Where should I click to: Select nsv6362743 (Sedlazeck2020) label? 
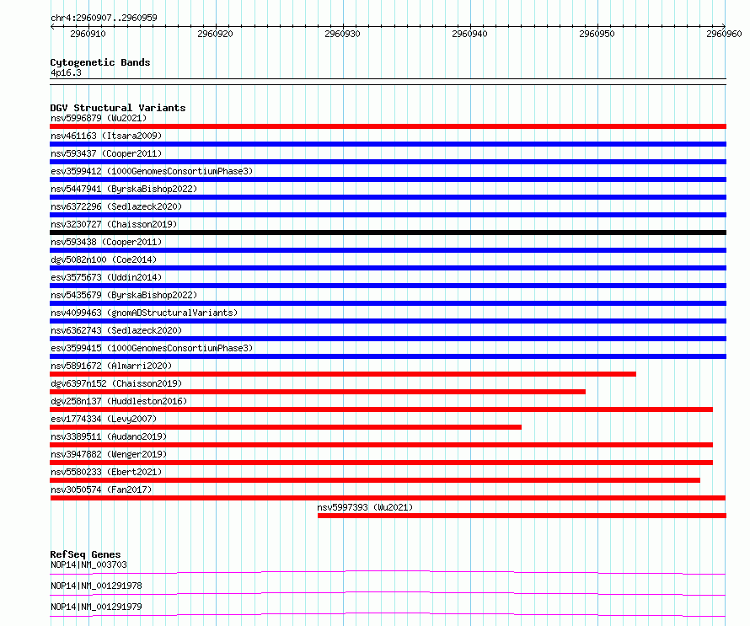pos(116,330)
